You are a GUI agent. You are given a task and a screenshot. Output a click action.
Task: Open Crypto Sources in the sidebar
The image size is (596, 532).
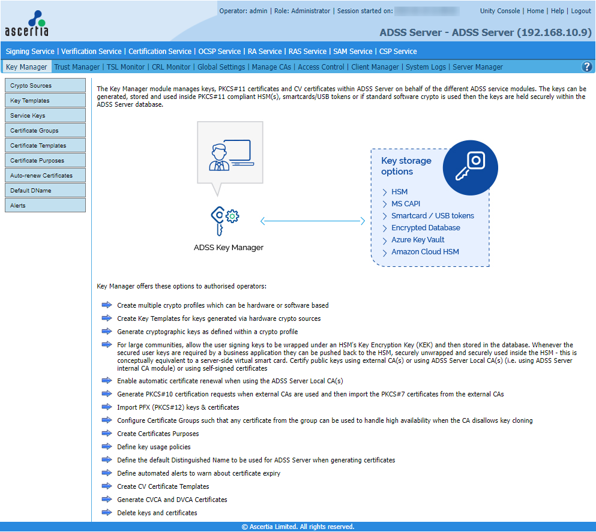click(45, 85)
